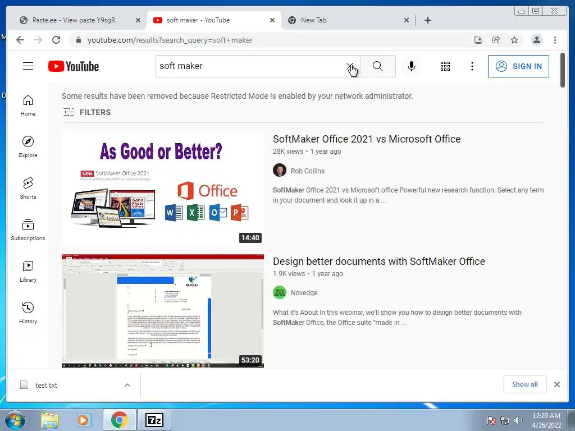The height and width of the screenshot is (431, 575).
Task: Open the FILTERS panel
Action: point(87,112)
